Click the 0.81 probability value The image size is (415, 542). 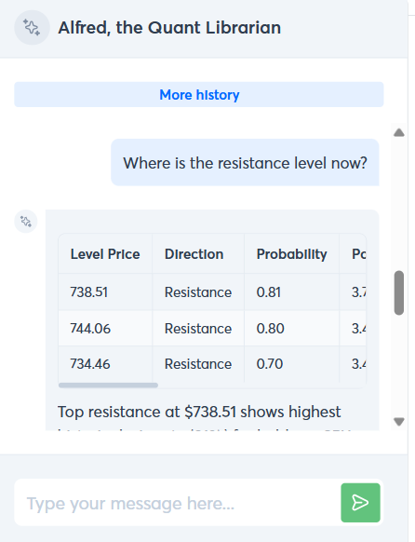tap(269, 292)
